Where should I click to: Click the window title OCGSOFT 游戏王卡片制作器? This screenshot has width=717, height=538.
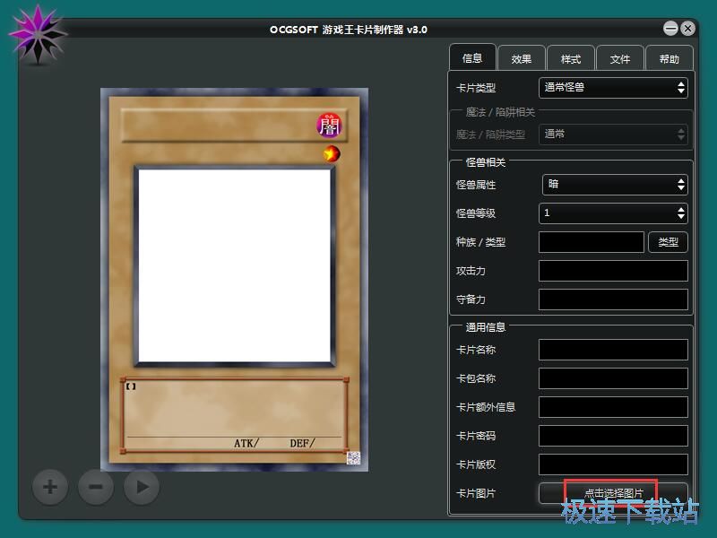tap(349, 30)
